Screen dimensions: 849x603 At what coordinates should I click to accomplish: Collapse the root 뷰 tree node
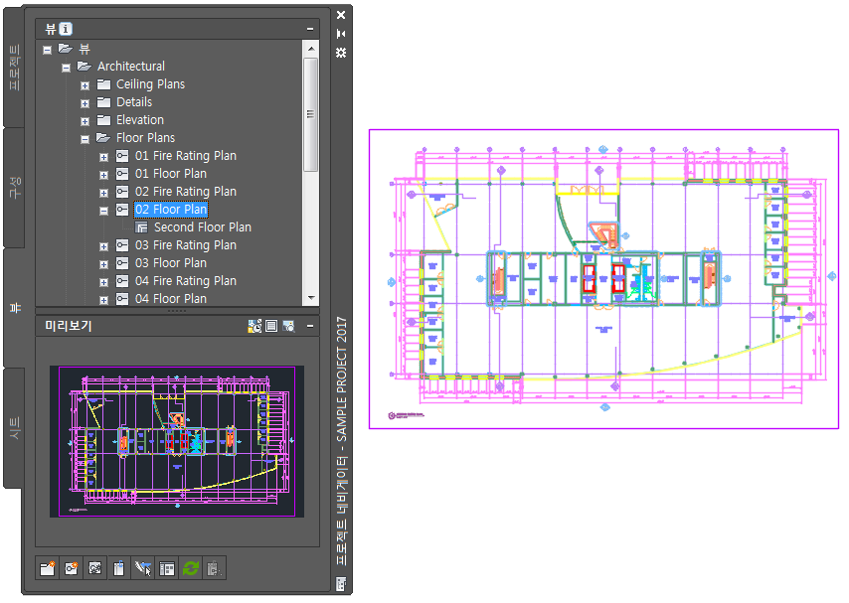pyautogui.click(x=48, y=50)
